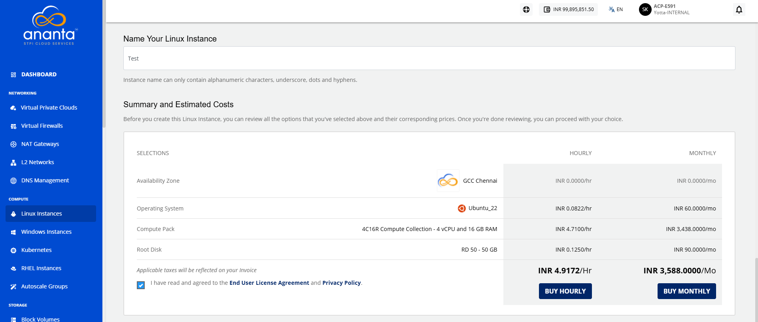This screenshot has height=322, width=758.
Task: Uncheck the license agreement checkbox
Action: 141,285
